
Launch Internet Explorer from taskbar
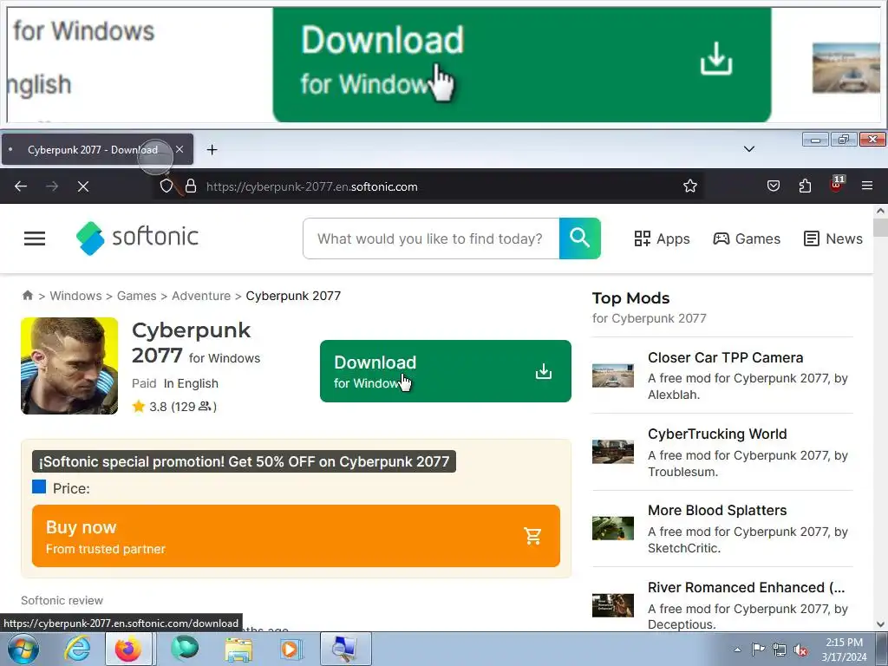pyautogui.click(x=76, y=649)
